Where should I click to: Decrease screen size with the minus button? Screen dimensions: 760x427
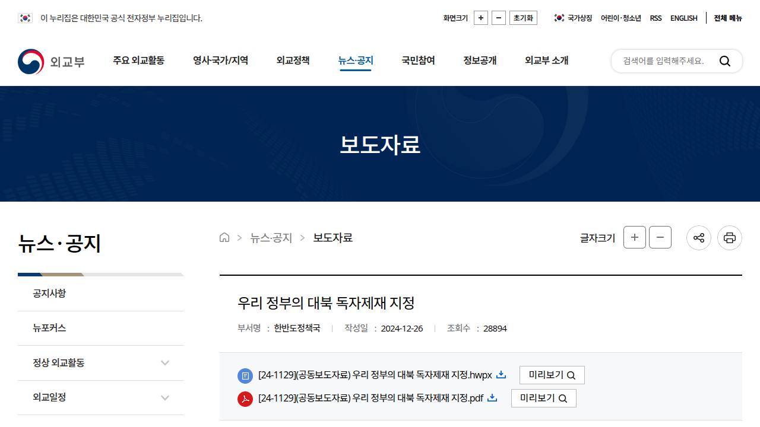click(x=499, y=18)
